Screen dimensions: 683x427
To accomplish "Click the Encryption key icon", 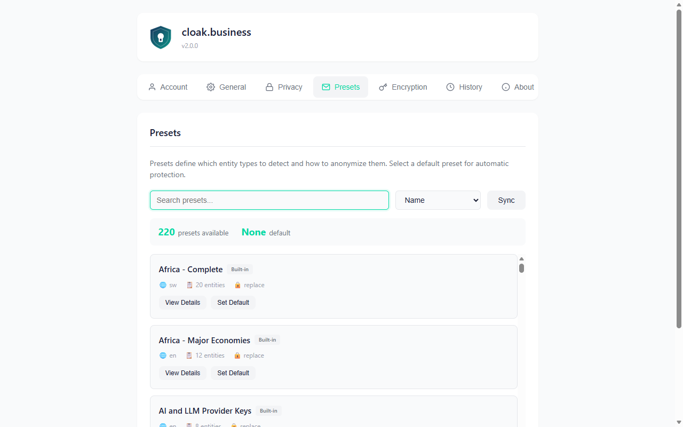I will point(383,87).
